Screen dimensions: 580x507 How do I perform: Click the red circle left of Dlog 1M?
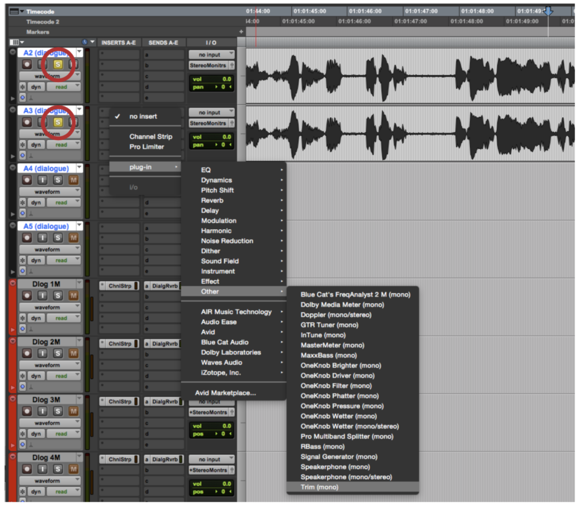pos(12,283)
